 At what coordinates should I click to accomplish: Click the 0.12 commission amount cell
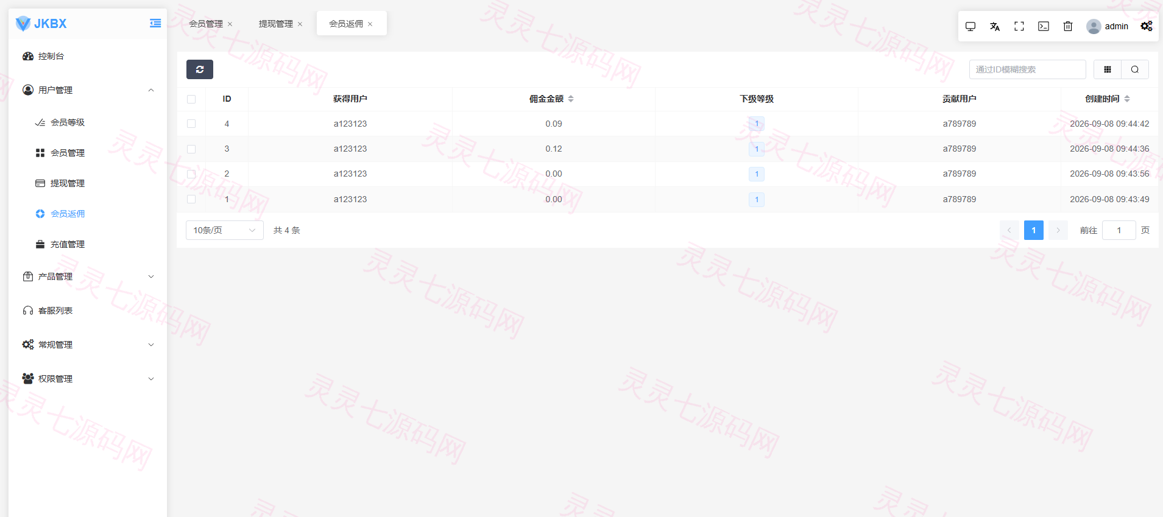(554, 149)
